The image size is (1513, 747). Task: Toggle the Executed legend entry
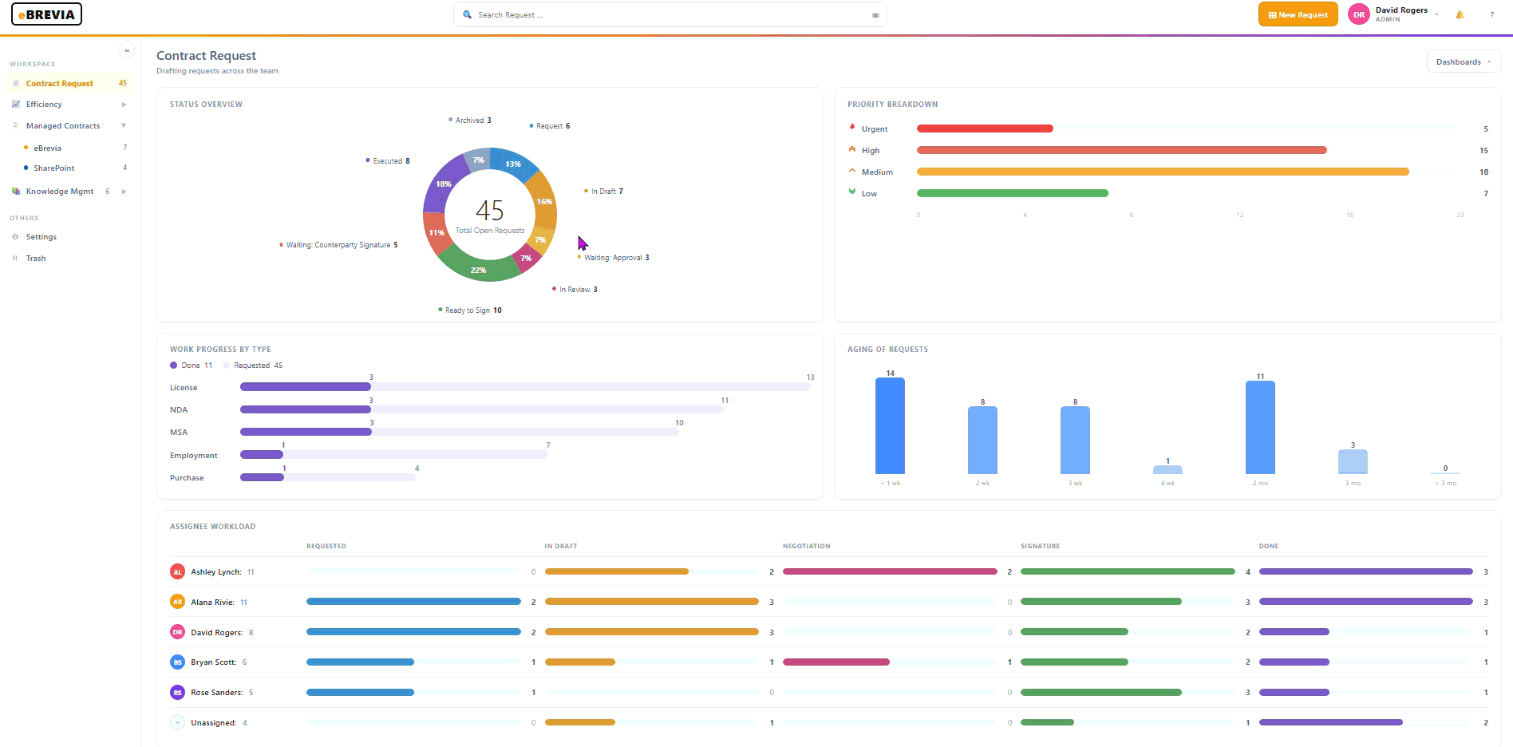(388, 161)
